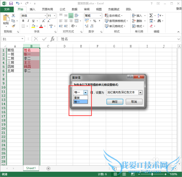Open Cell Styles dropdown
This screenshot has height=177, width=182.
tap(115, 26)
